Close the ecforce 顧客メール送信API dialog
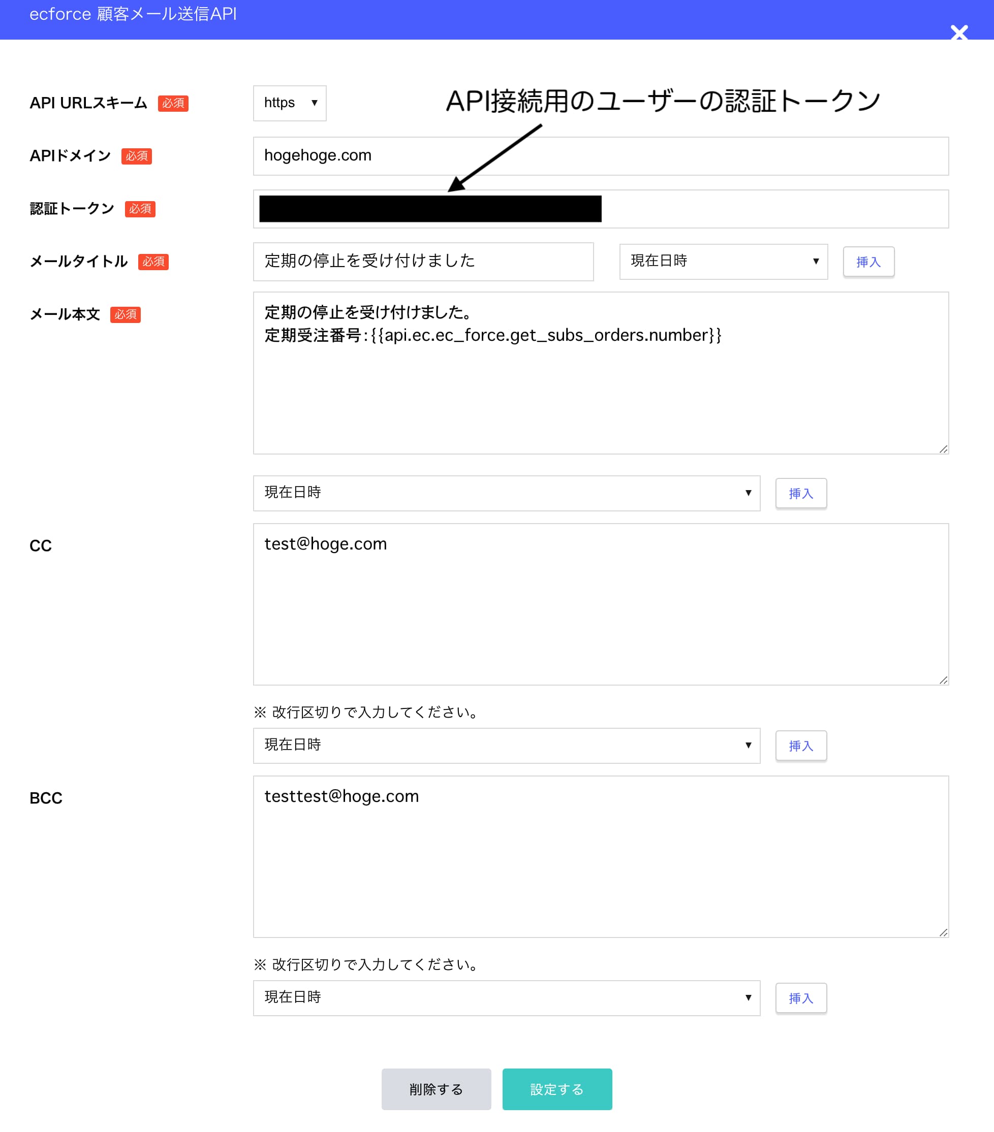Viewport: 994px width, 1132px height. (x=958, y=33)
